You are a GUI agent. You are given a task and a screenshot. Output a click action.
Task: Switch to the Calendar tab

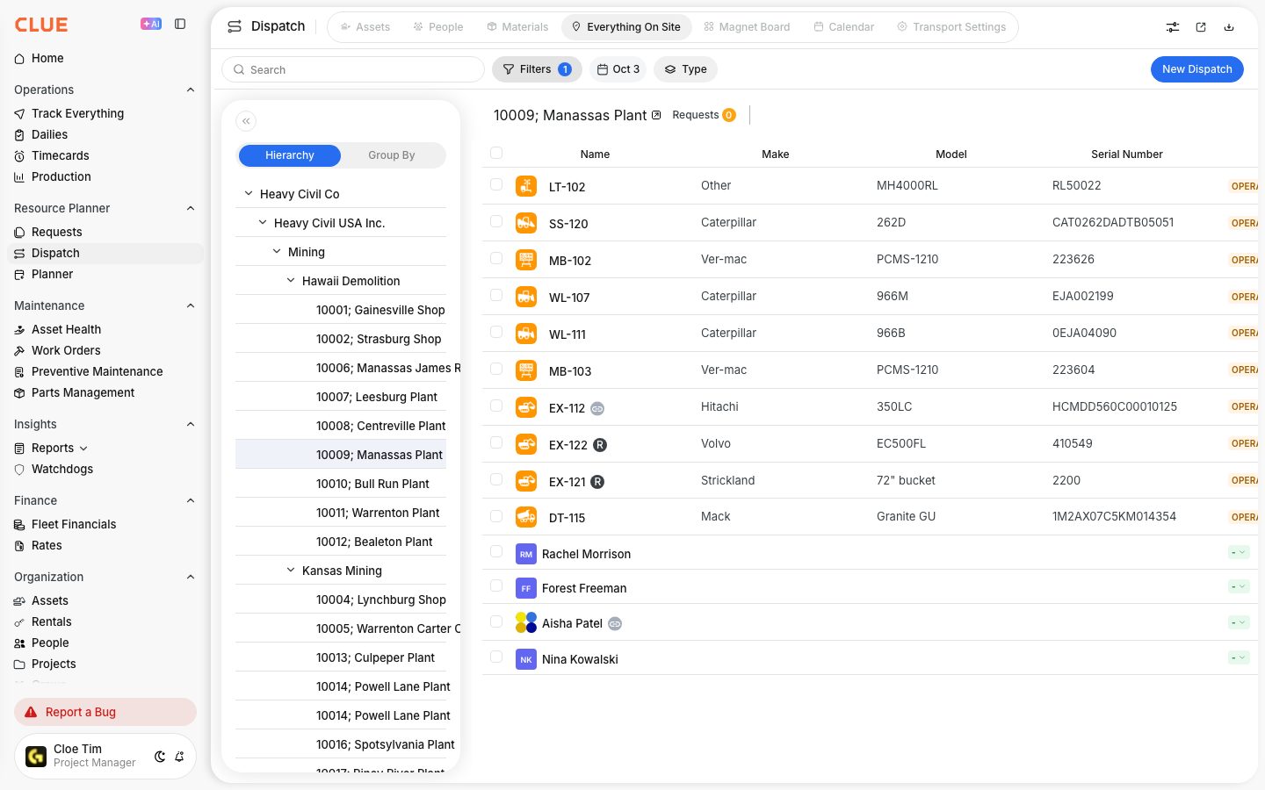click(844, 27)
